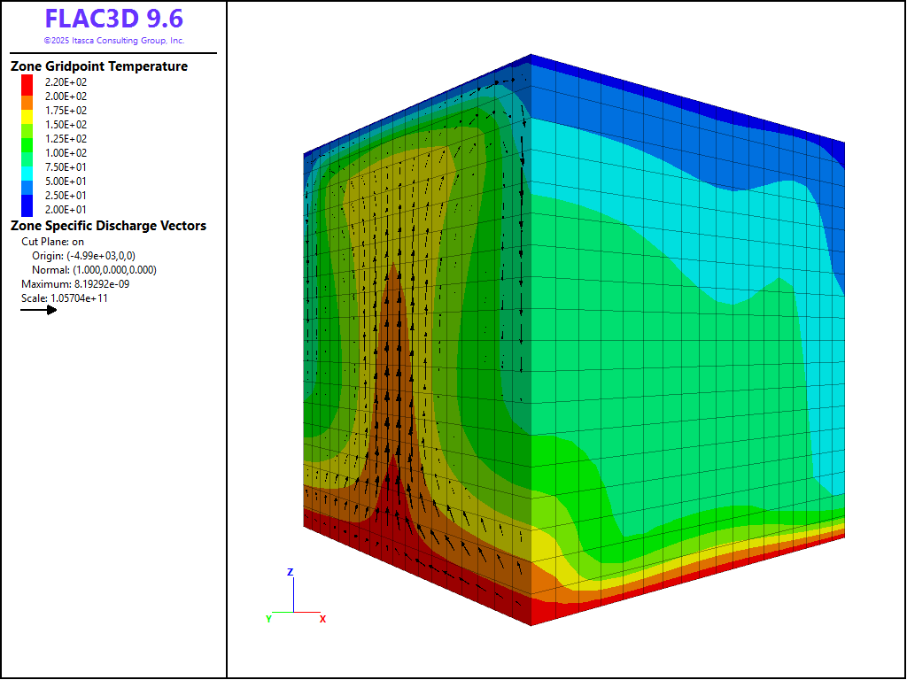Pick the cyan 5.00E+01 legend swatch
Image resolution: width=907 pixels, height=680 pixels.
27,174
